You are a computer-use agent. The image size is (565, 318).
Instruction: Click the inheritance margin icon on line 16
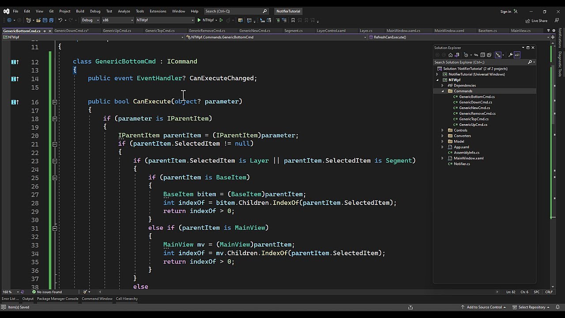[x=15, y=102]
